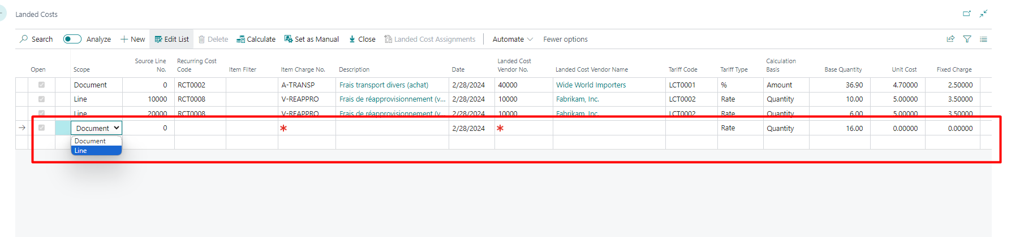This screenshot has height=237, width=1024.
Task: Select Line in the Scope dropdown list
Action: [x=96, y=151]
